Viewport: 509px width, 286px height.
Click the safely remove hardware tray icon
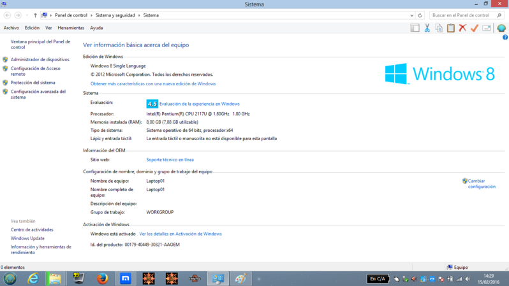click(406, 279)
